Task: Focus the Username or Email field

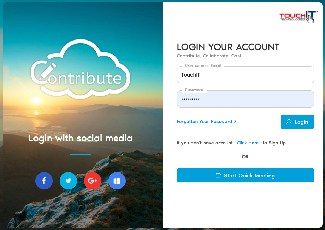Action: [245, 75]
